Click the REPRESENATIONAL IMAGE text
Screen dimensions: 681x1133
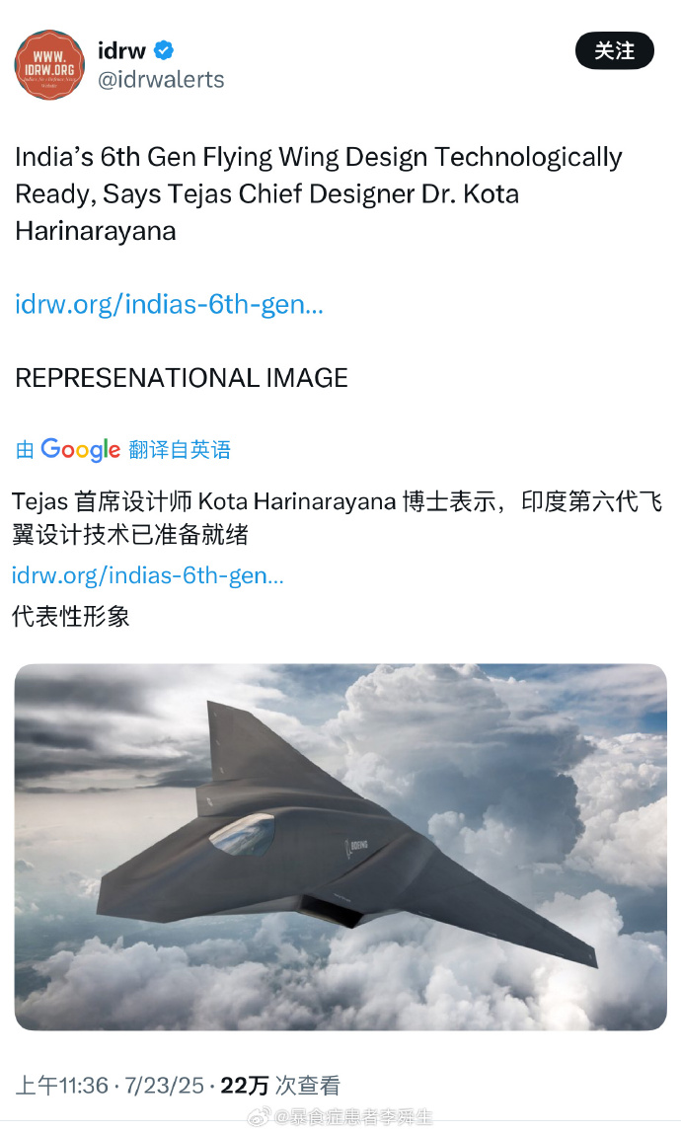point(182,378)
